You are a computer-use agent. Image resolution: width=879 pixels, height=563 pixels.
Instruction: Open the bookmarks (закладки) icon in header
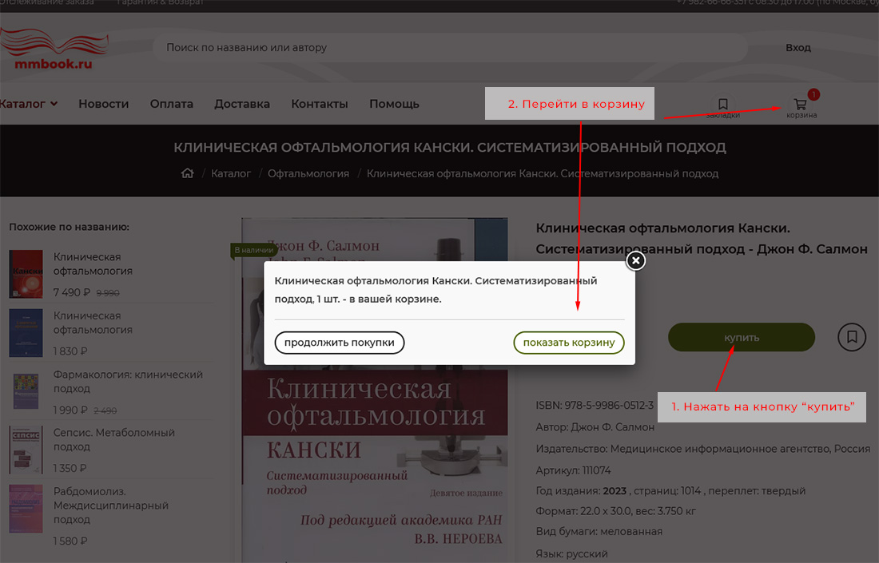click(722, 105)
